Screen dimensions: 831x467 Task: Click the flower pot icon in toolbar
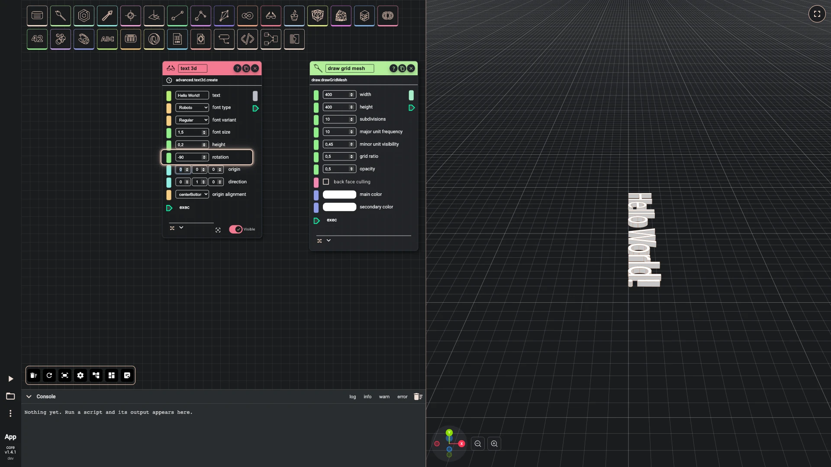[x=294, y=16]
